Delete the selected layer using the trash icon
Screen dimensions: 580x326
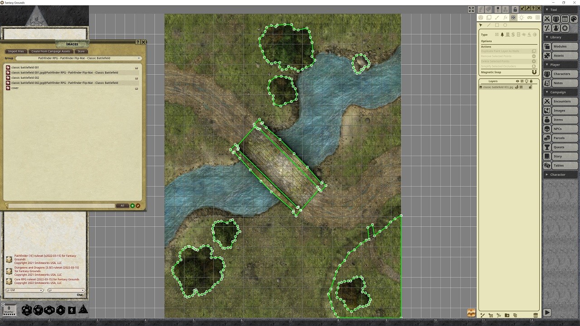536,315
